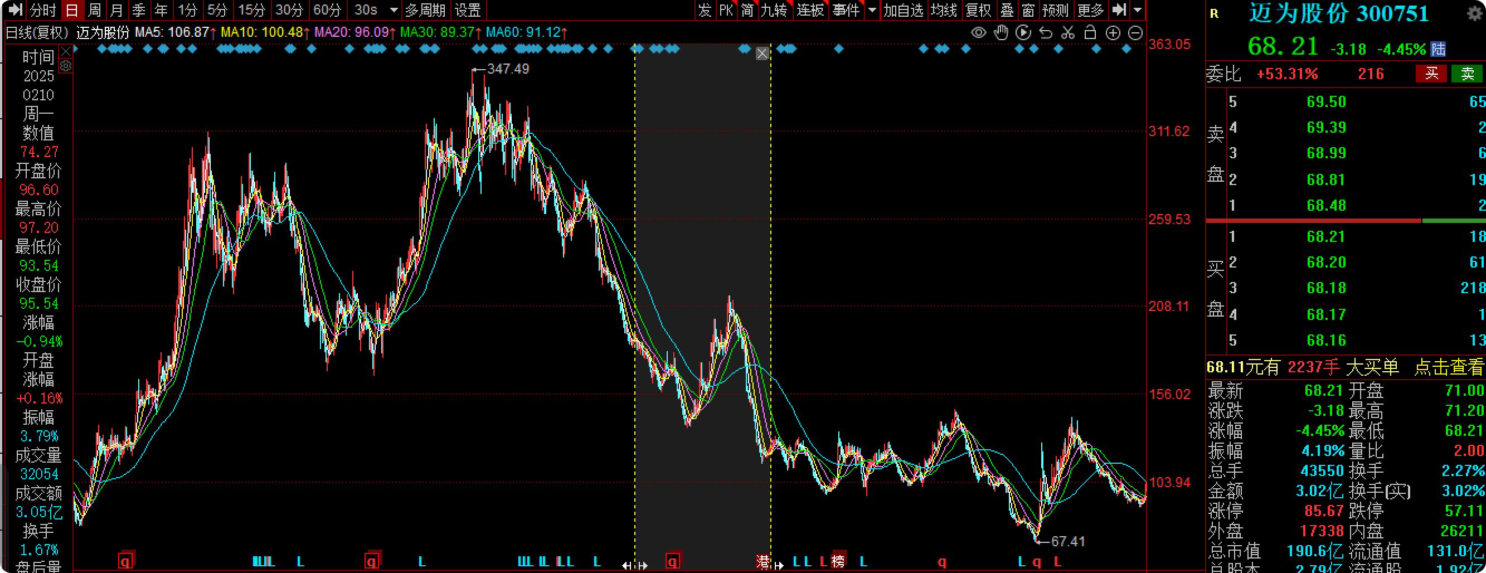
Task: Open the info panel gear settings icon
Action: [66, 66]
